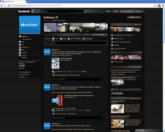Viewport: 165px width, 132px height.
Task: Click Mi piace on the 19 maggio post
Action: pos(73,110)
